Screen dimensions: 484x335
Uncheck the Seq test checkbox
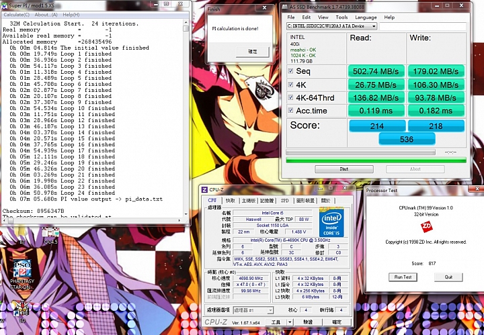tap(290, 71)
